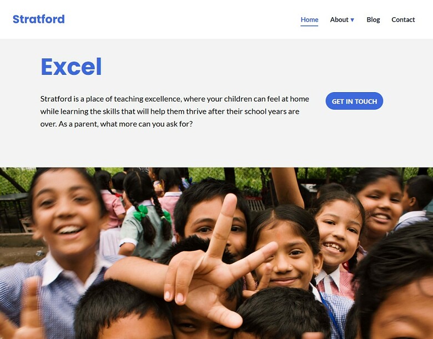Click the underline beneath the Home link

[x=309, y=26]
